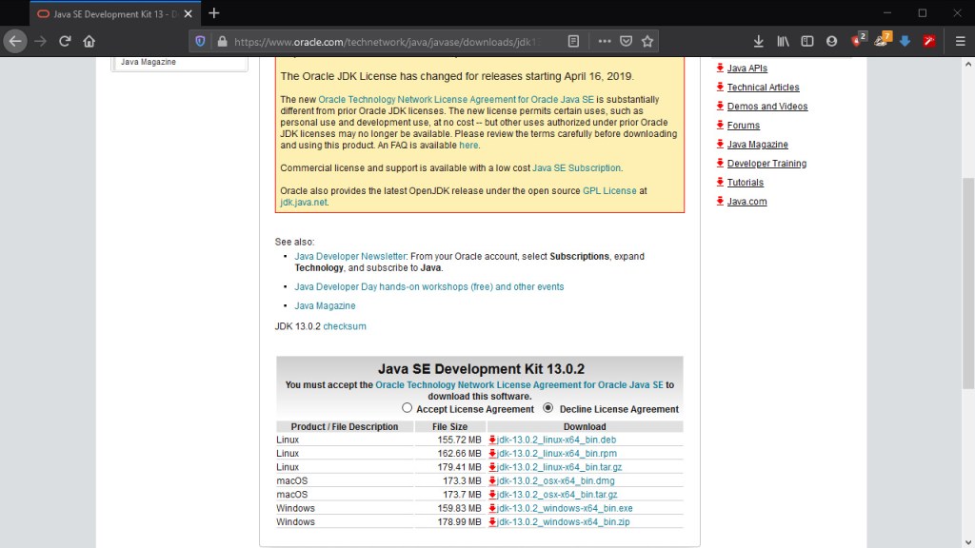Toggle reader view icon in address bar
The width and height of the screenshot is (975, 548).
(573, 41)
